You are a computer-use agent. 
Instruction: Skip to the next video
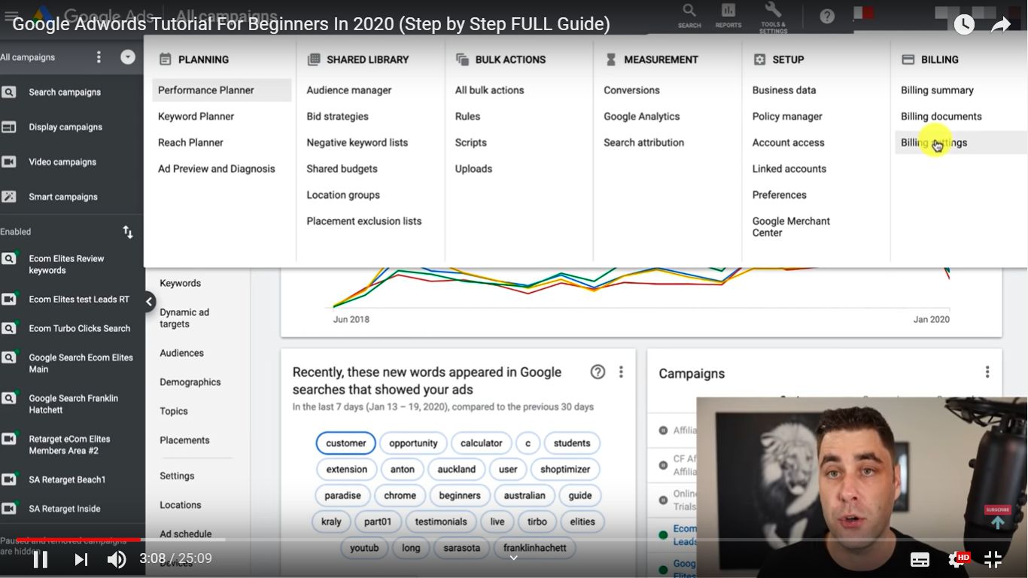(81, 559)
